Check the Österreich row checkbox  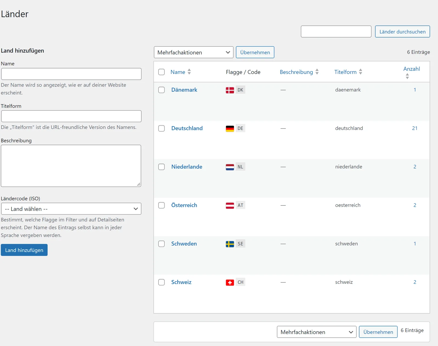(162, 205)
